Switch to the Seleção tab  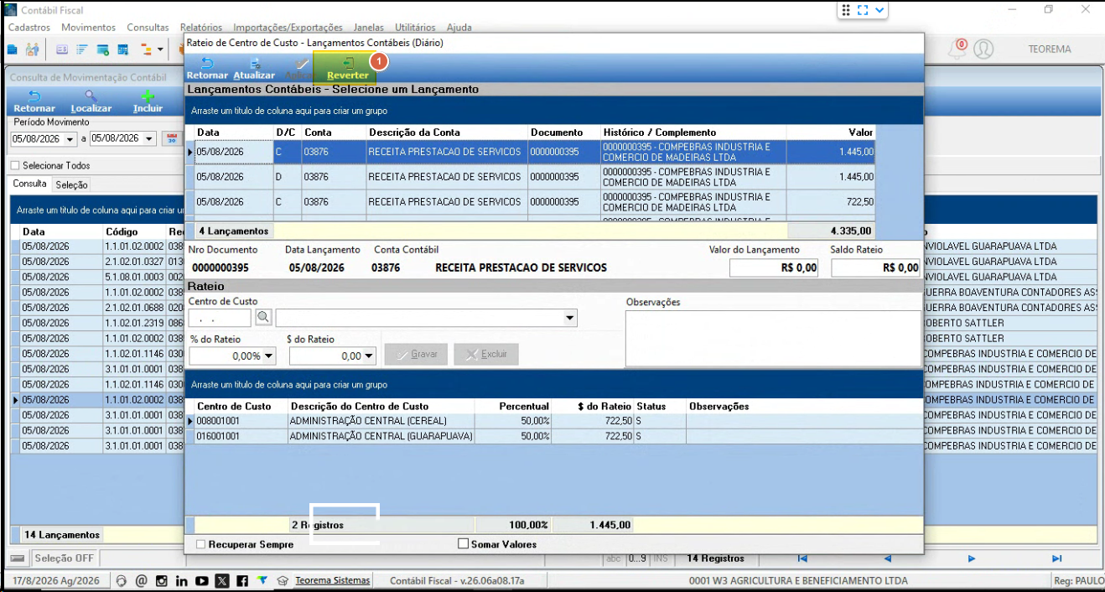[72, 184]
